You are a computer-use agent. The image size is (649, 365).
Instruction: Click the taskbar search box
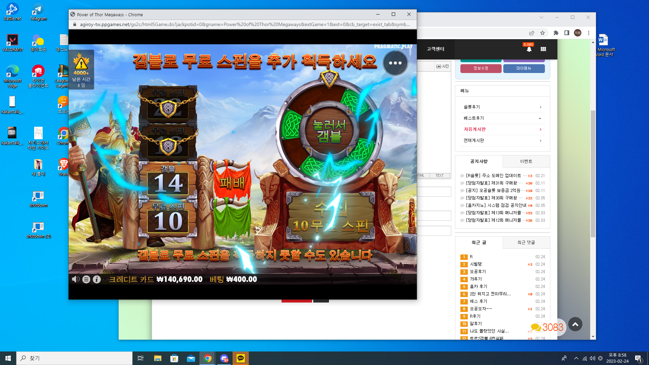74,358
